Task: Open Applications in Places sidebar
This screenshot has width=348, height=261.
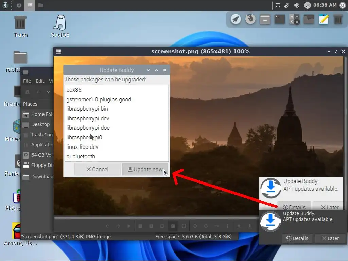Action: 38,145
